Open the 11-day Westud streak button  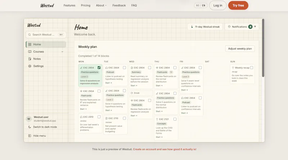click(205, 27)
